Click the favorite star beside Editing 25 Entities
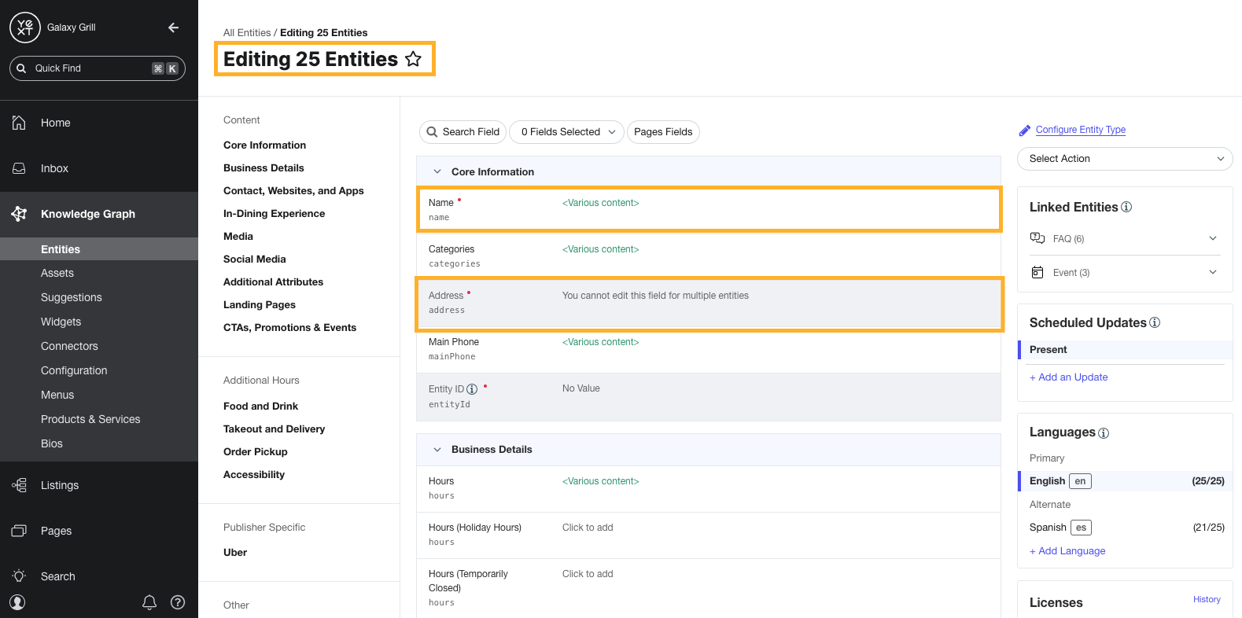The height and width of the screenshot is (618, 1242). pos(413,59)
